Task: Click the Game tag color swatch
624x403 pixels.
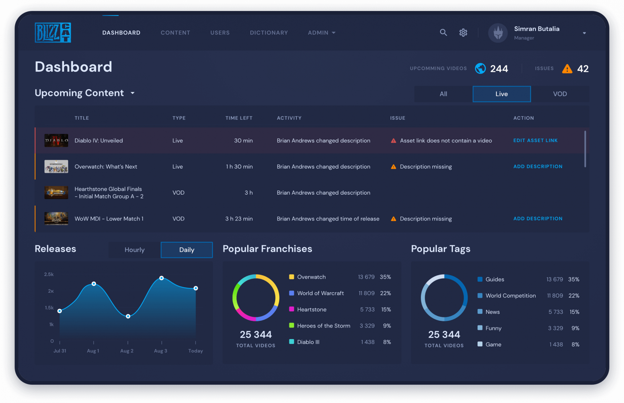Action: pyautogui.click(x=480, y=344)
